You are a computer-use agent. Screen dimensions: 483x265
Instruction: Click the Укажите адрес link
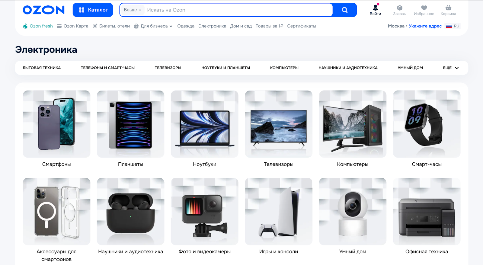coord(425,26)
